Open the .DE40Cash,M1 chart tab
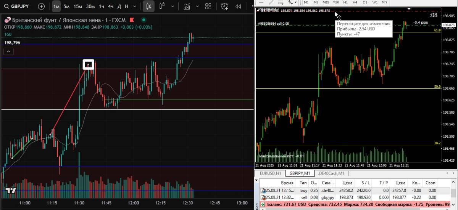Viewport: 458px width, 210px height. point(331,173)
